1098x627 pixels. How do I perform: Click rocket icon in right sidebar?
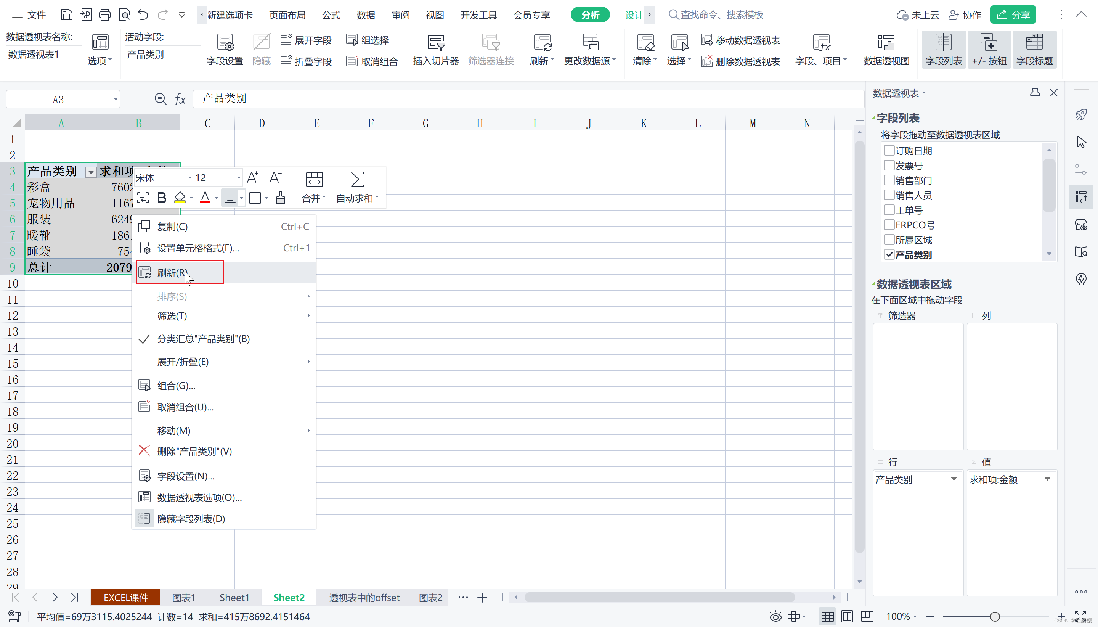1081,114
